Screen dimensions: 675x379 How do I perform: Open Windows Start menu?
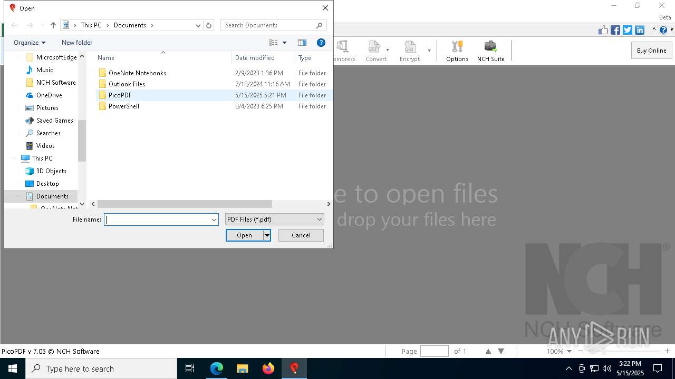(13, 368)
